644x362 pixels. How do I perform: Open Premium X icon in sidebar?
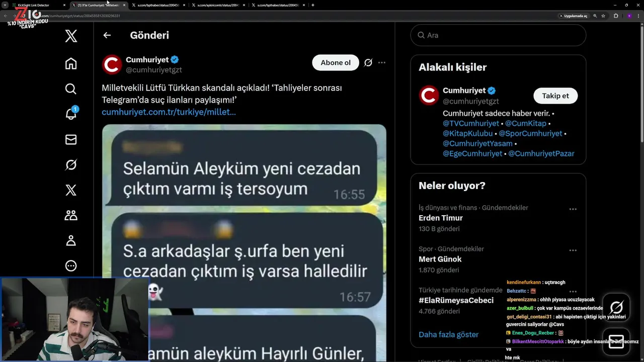pos(71,190)
